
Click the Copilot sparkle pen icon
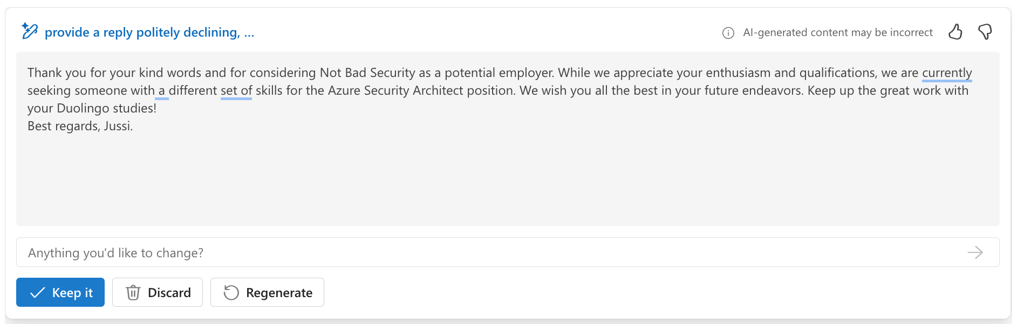(x=30, y=31)
